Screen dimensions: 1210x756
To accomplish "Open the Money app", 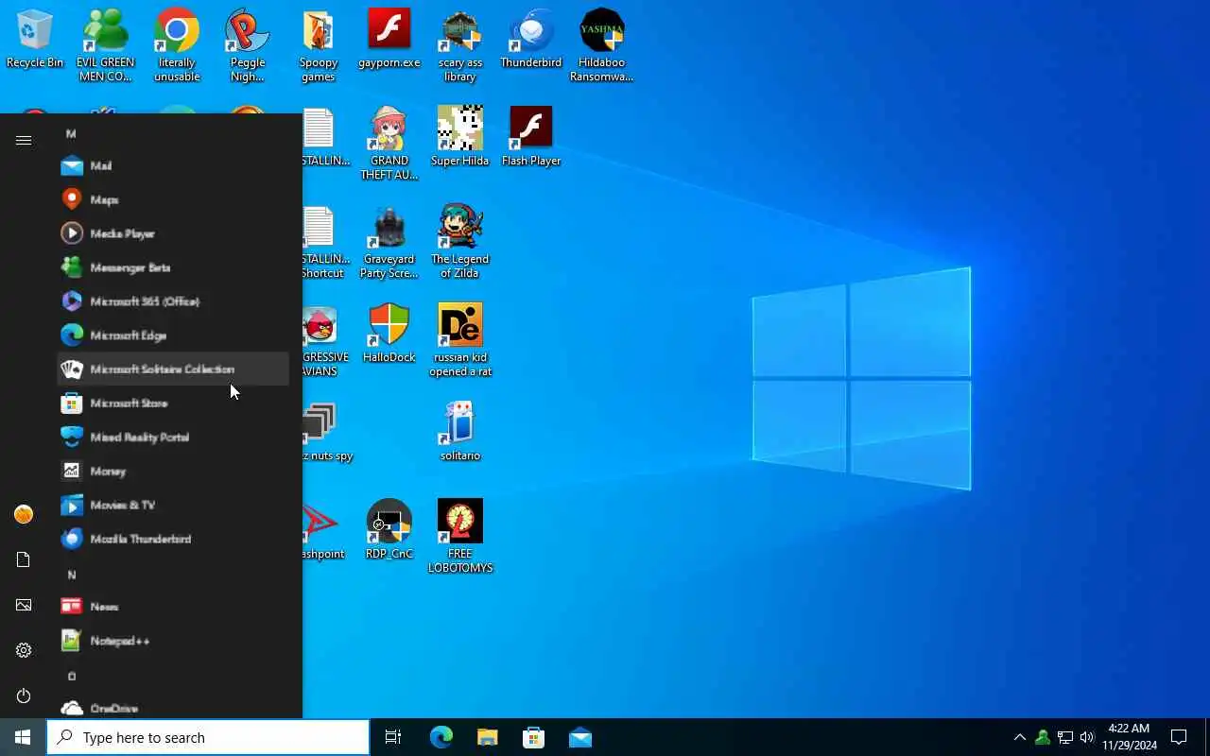I will (174, 472).
